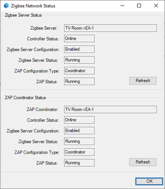The width and height of the screenshot is (165, 189).
Task: Click the blue cube app icon
Action: click(x=6, y=6)
